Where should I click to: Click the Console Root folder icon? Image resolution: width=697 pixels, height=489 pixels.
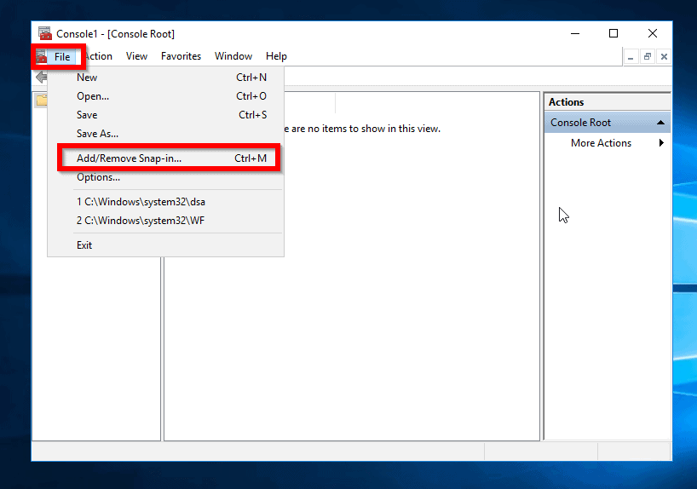[42, 101]
